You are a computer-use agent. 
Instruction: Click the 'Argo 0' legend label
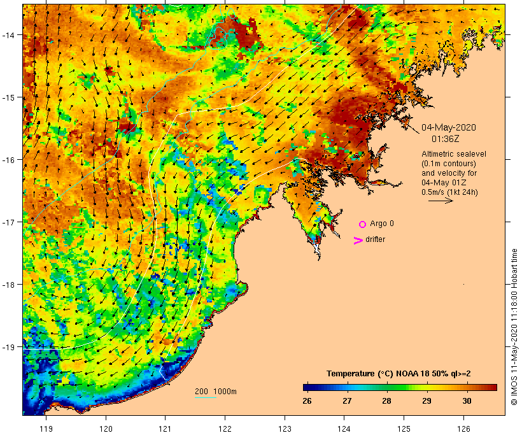pos(382,224)
